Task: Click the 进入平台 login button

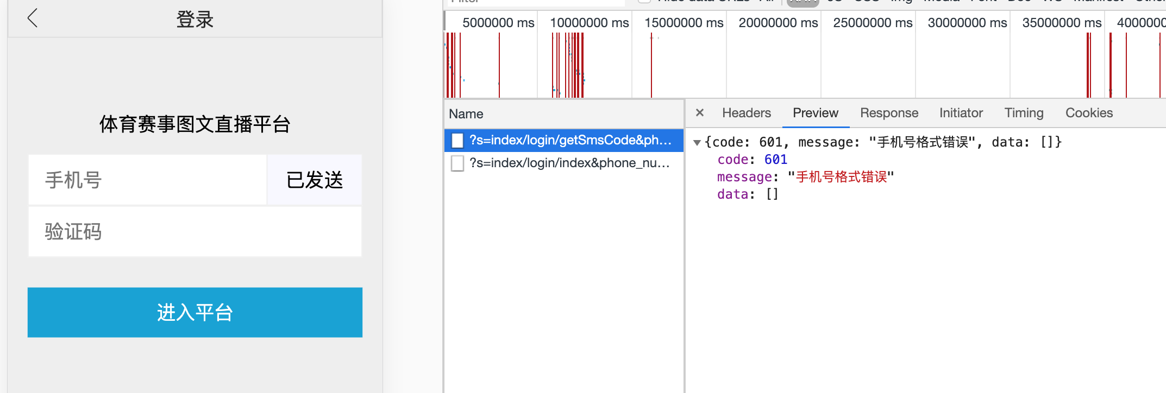Action: (195, 313)
